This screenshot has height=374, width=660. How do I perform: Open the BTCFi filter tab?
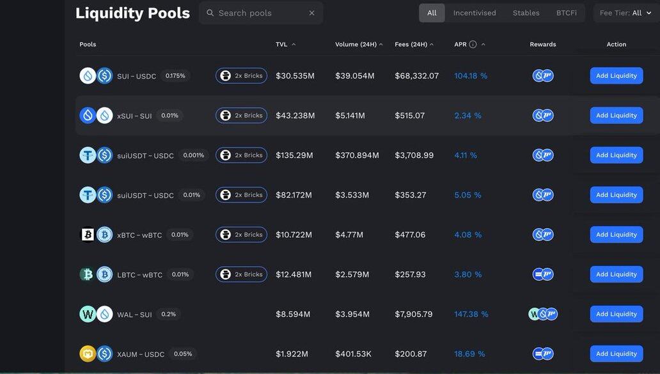click(x=566, y=13)
